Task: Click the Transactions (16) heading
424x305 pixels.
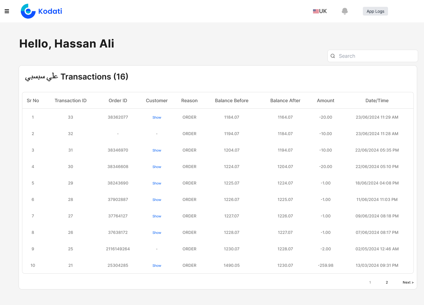Action: tap(76, 77)
